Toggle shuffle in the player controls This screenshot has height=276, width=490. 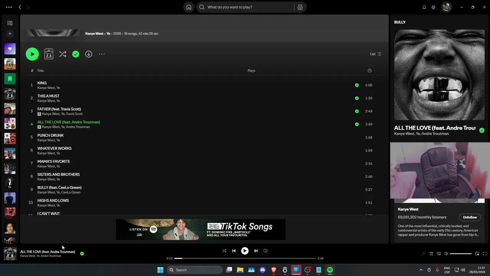[224, 251]
